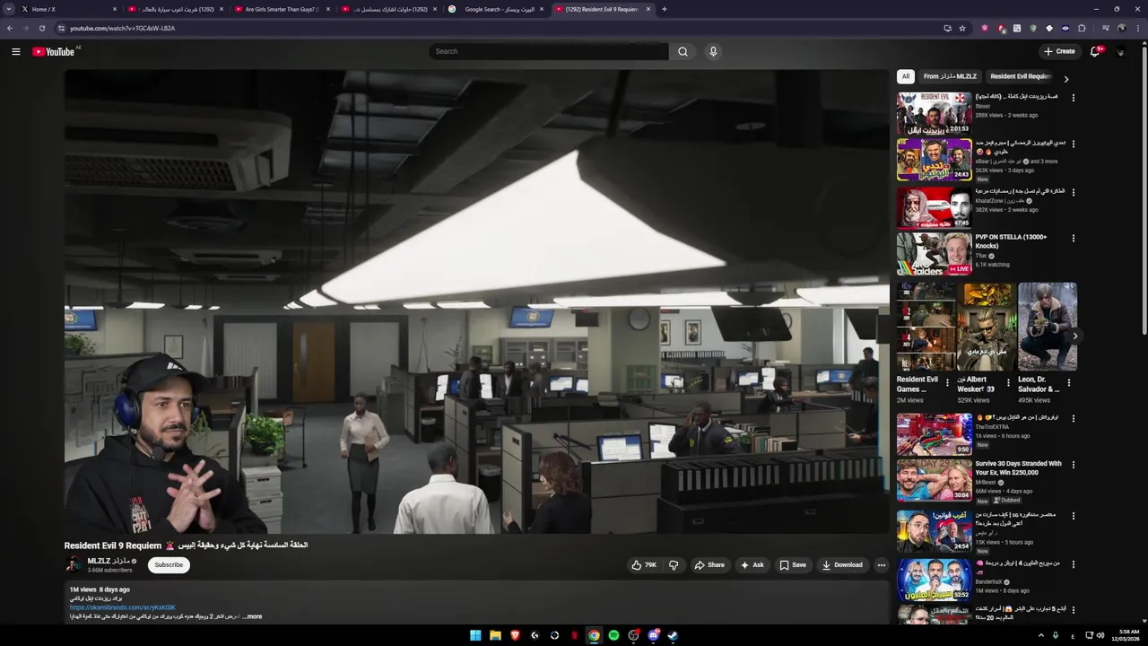Show hidden system tray icons
1148x646 pixels.
[1040, 635]
